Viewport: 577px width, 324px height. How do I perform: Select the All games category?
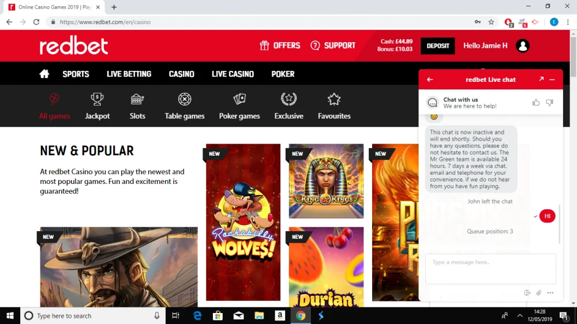tap(54, 106)
